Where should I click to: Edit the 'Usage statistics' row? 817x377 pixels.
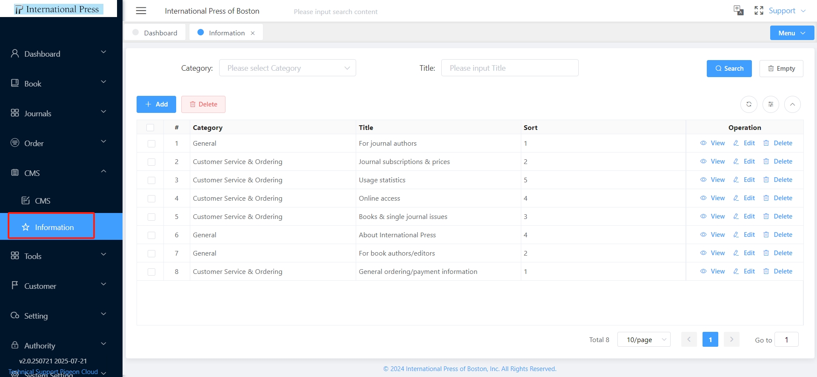pos(744,180)
